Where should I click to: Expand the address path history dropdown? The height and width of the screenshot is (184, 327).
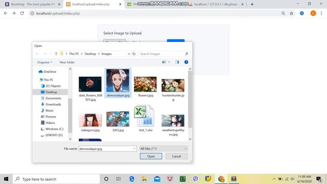129,54
